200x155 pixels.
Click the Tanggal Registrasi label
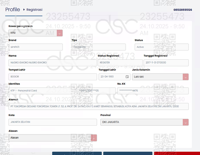[156, 56]
